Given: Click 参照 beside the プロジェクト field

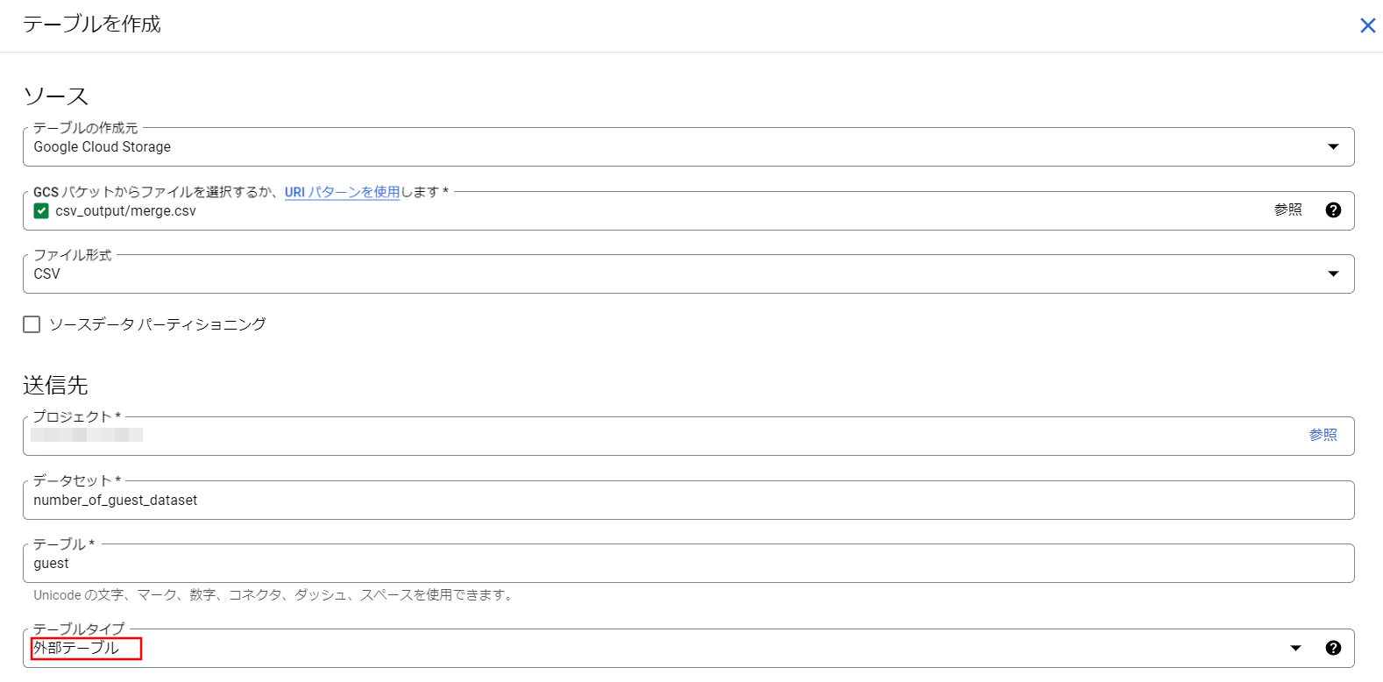Looking at the screenshot, I should (1323, 434).
